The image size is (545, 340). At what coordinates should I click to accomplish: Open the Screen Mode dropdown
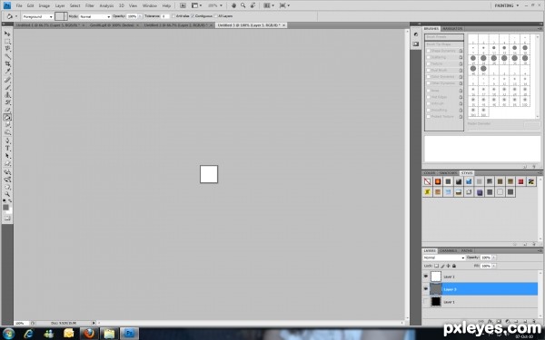coord(284,5)
